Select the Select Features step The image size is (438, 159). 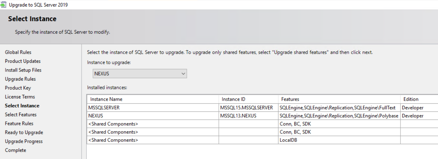pyautogui.click(x=21, y=115)
